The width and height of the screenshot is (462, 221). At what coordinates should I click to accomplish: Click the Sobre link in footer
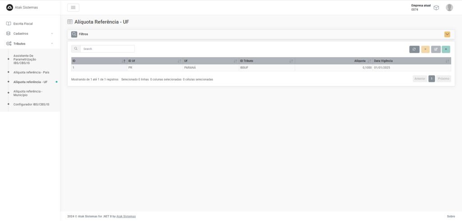pos(451,216)
